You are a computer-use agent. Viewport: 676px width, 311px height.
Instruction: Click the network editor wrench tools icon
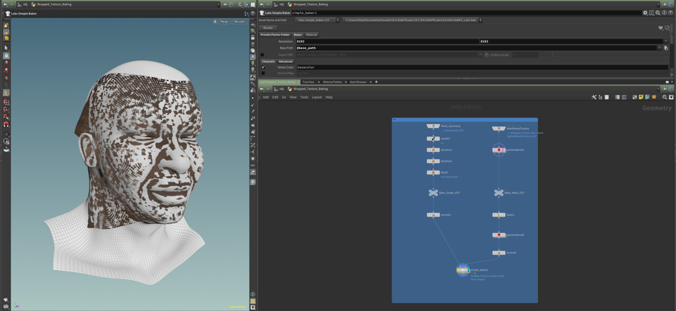click(x=594, y=97)
